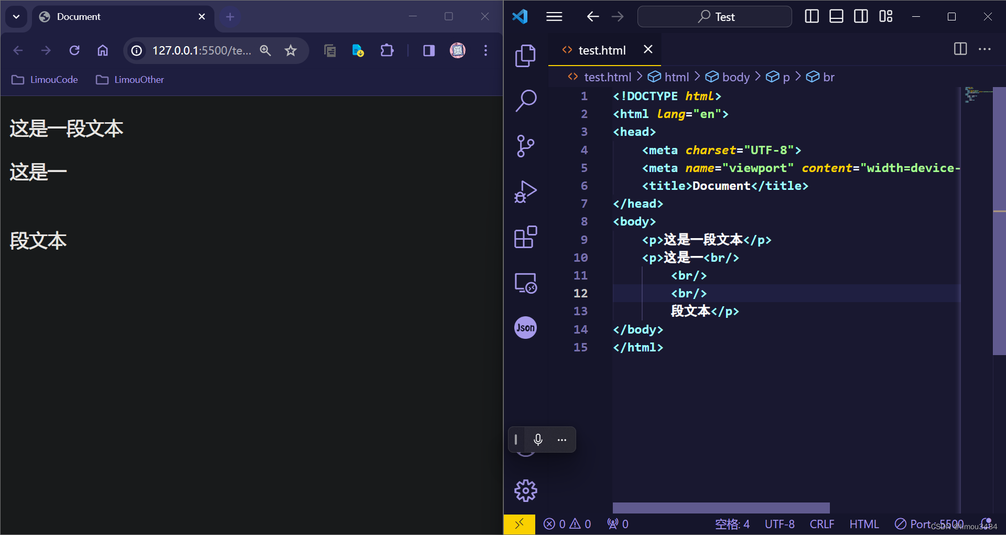Bookmark this page with star
Viewport: 1006px width, 535px height.
290,50
